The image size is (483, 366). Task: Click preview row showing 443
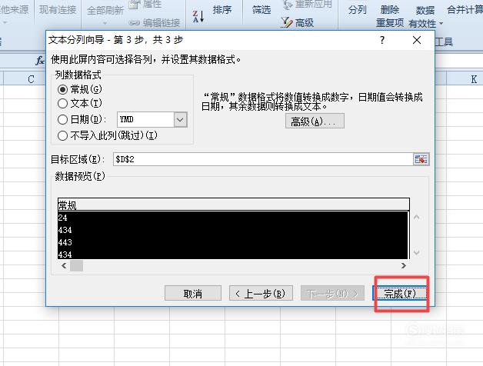tap(233, 242)
